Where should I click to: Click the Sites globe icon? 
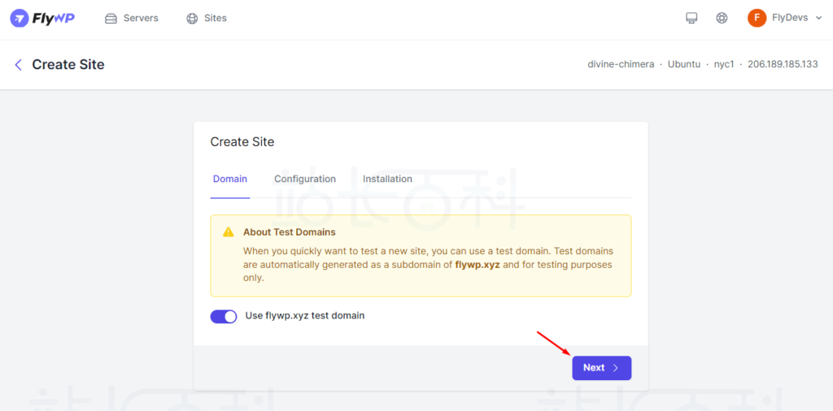[192, 18]
